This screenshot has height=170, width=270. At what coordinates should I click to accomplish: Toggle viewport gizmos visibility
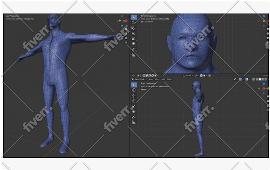pos(240,79)
